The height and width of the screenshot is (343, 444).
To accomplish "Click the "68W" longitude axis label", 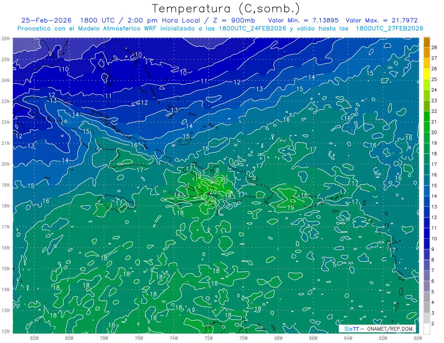I will click(278, 338).
